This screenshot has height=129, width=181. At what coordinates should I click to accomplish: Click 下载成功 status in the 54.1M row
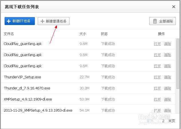pyautogui.click(x=108, y=110)
